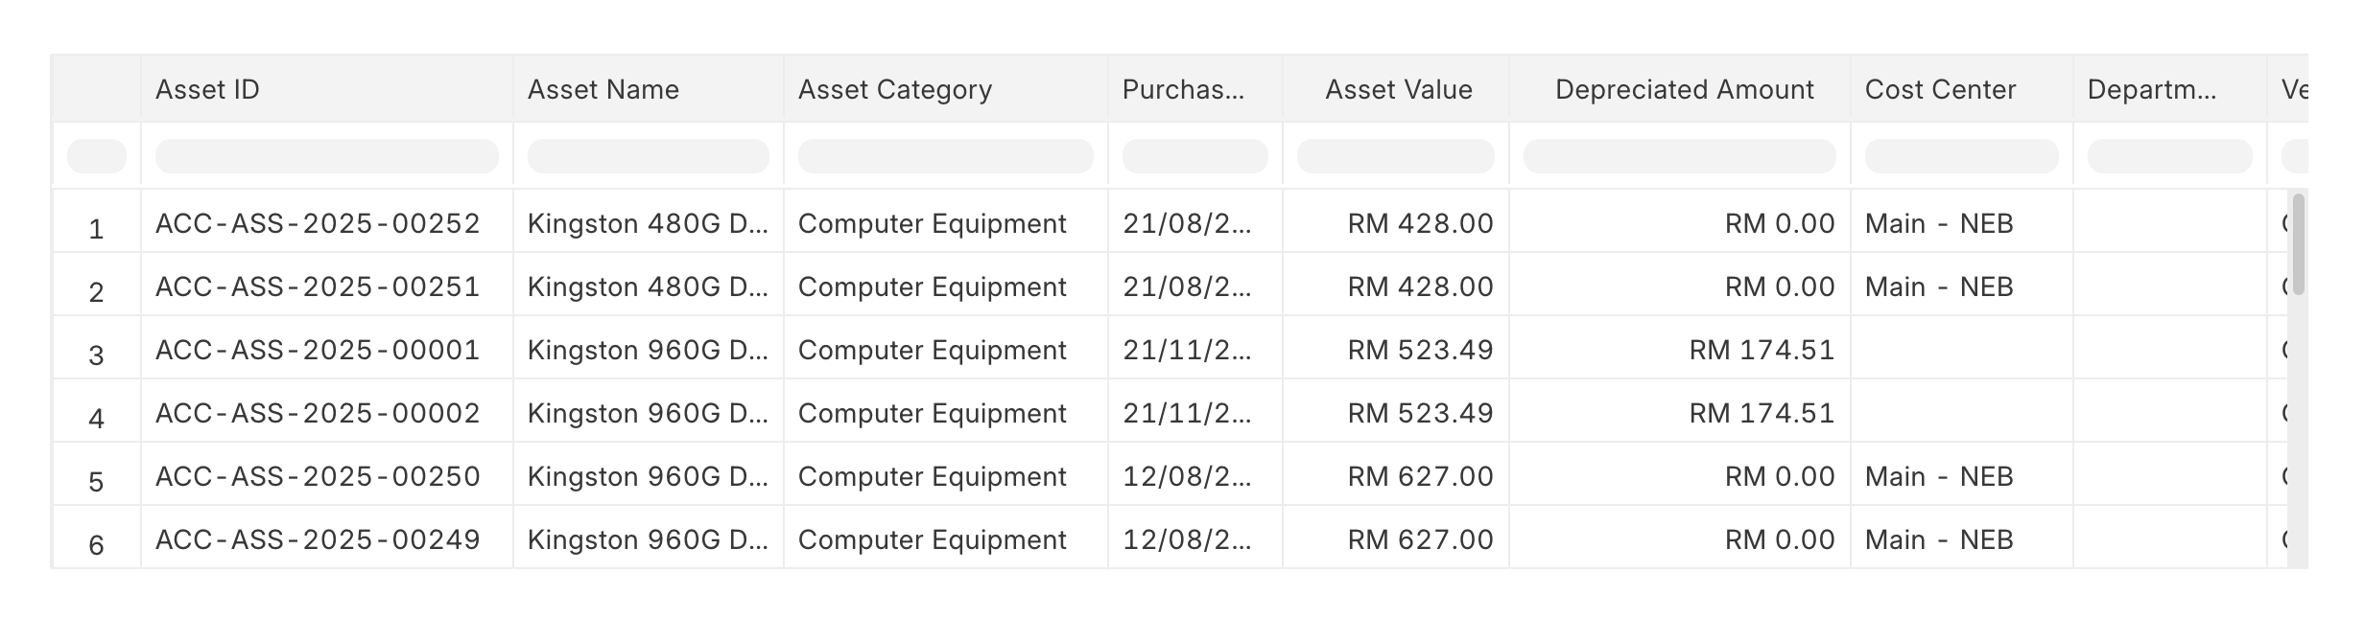Click the Asset Name filter box
This screenshot has width=2365, height=618.
(648, 155)
